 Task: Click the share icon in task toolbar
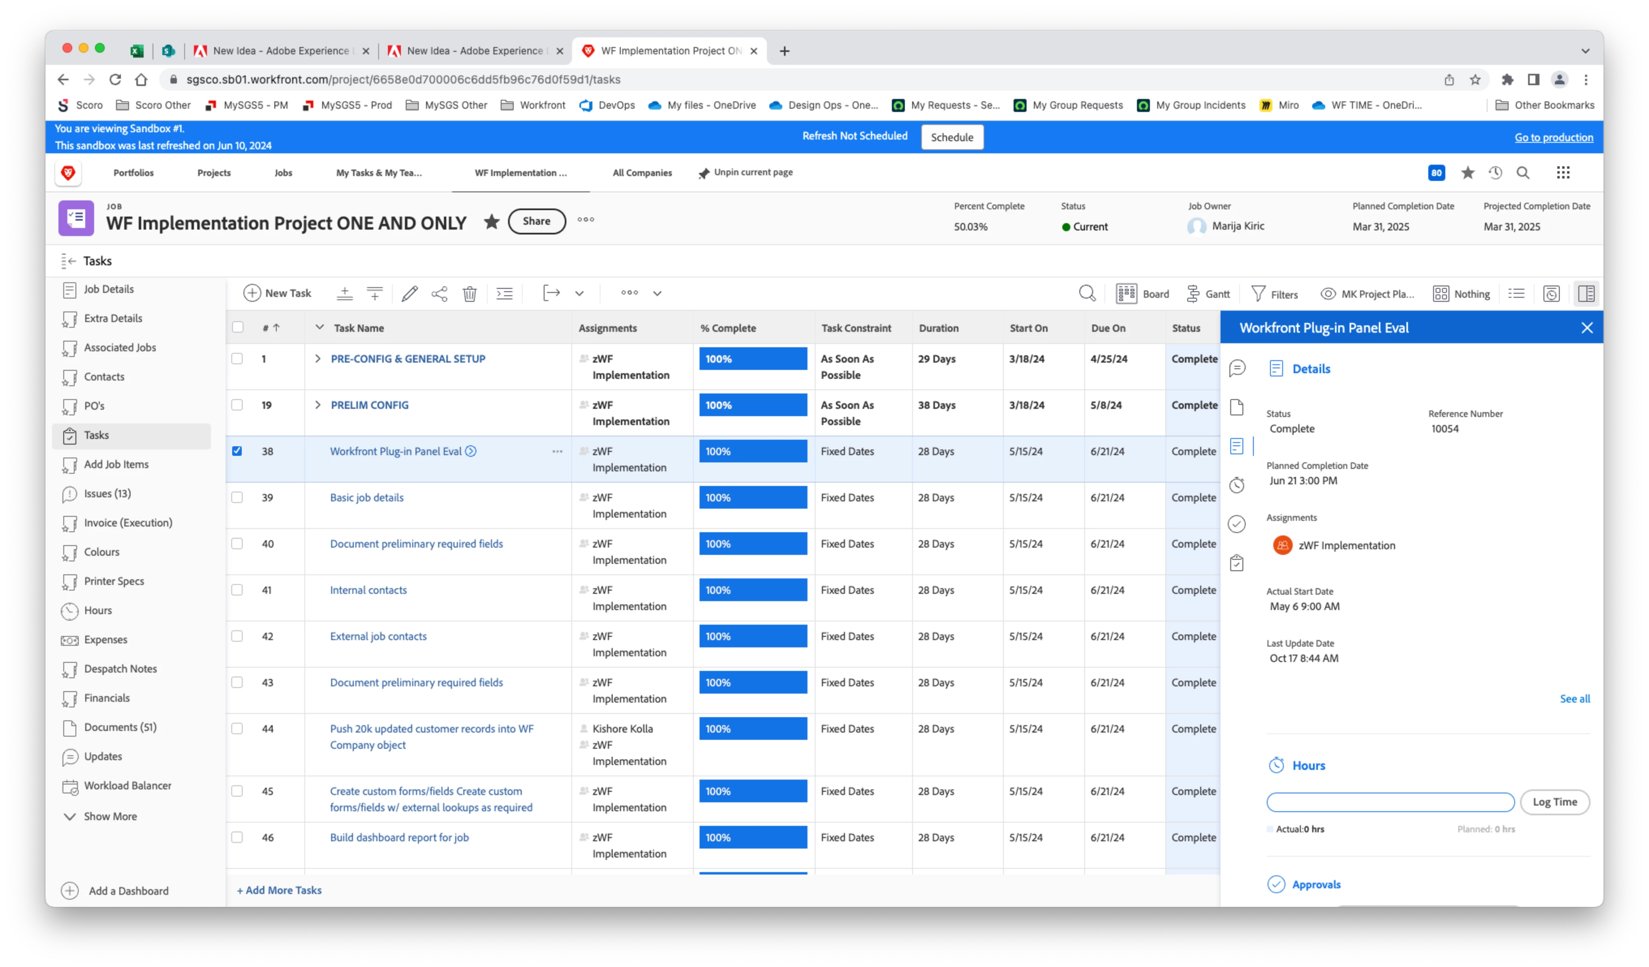[440, 294]
